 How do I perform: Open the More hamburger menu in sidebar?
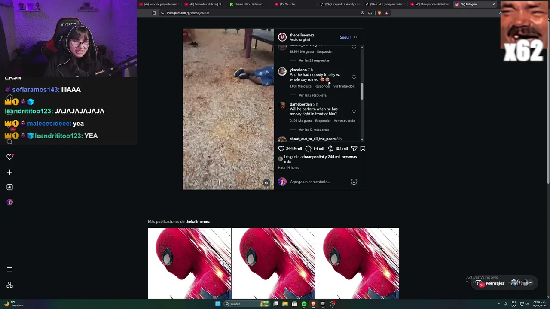point(9,270)
